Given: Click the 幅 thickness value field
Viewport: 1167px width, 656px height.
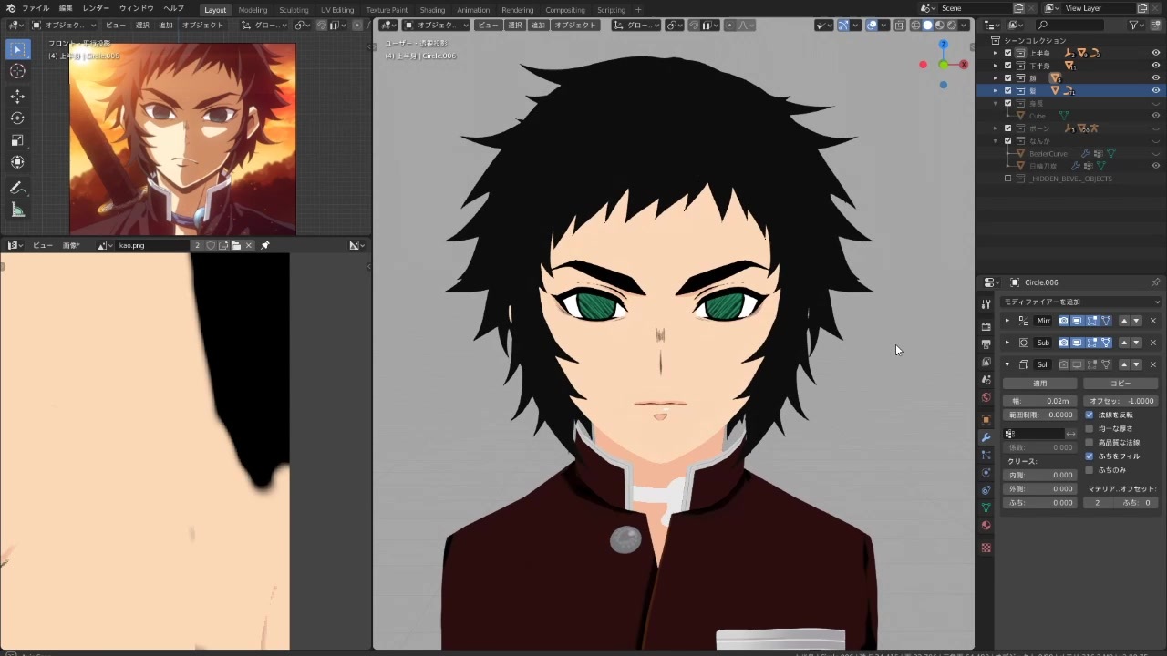Looking at the screenshot, I should click(x=1040, y=401).
